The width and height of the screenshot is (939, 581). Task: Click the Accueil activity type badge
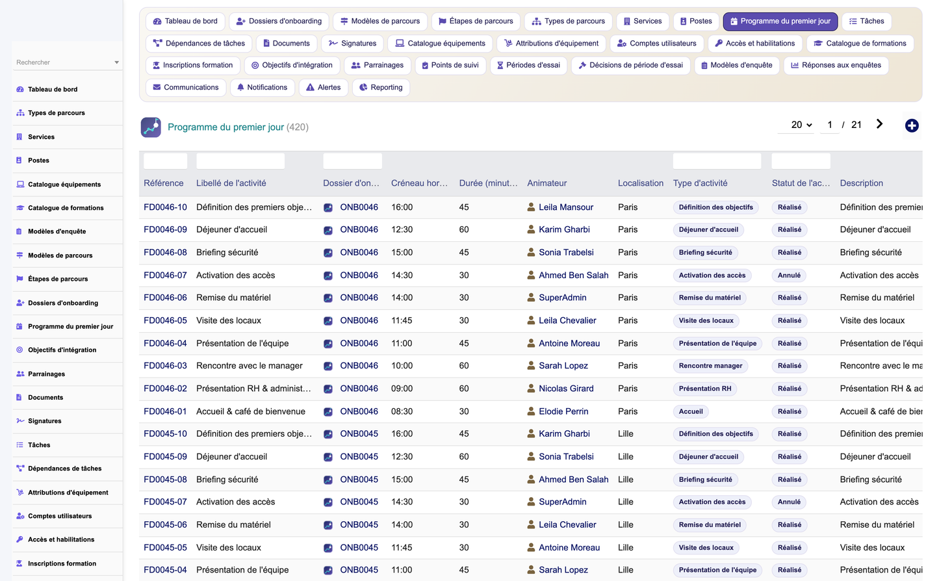click(x=691, y=411)
